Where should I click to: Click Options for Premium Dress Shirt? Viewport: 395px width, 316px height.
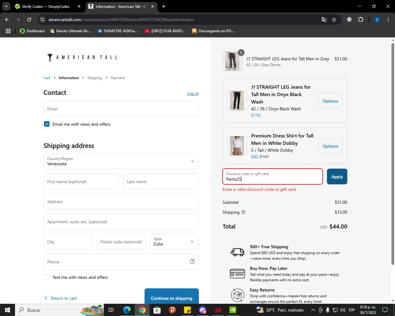pyautogui.click(x=330, y=146)
